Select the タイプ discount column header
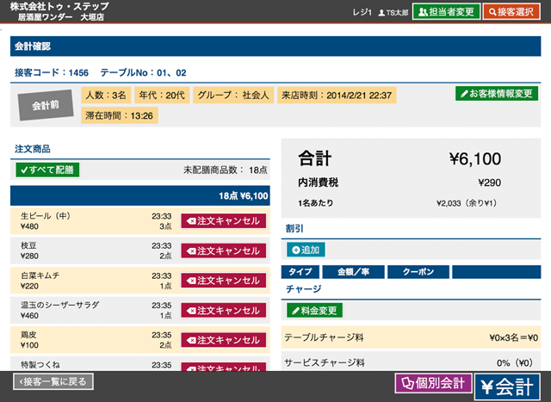 tap(300, 272)
